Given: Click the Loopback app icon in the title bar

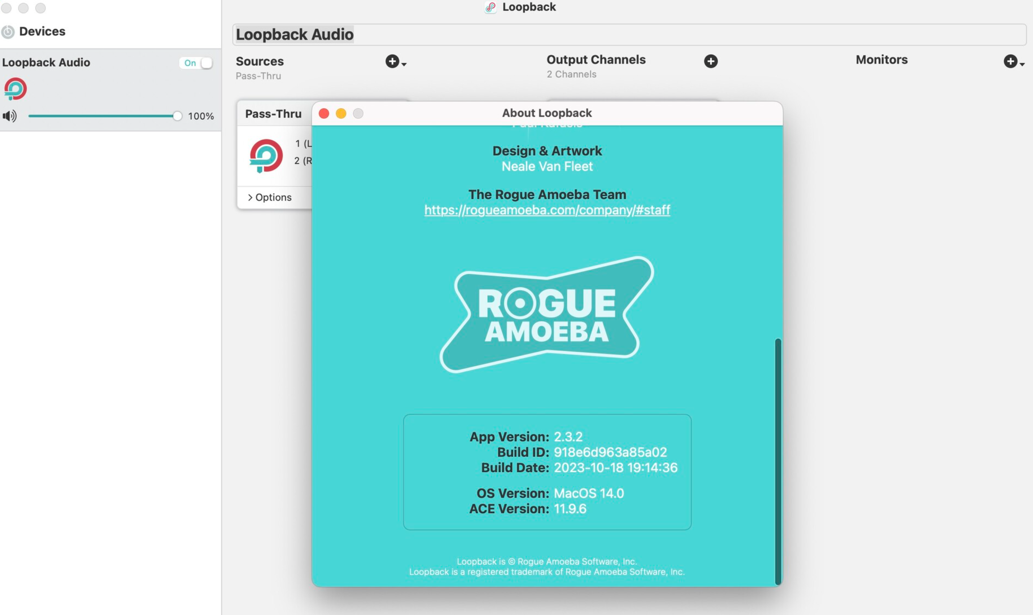Looking at the screenshot, I should (490, 7).
